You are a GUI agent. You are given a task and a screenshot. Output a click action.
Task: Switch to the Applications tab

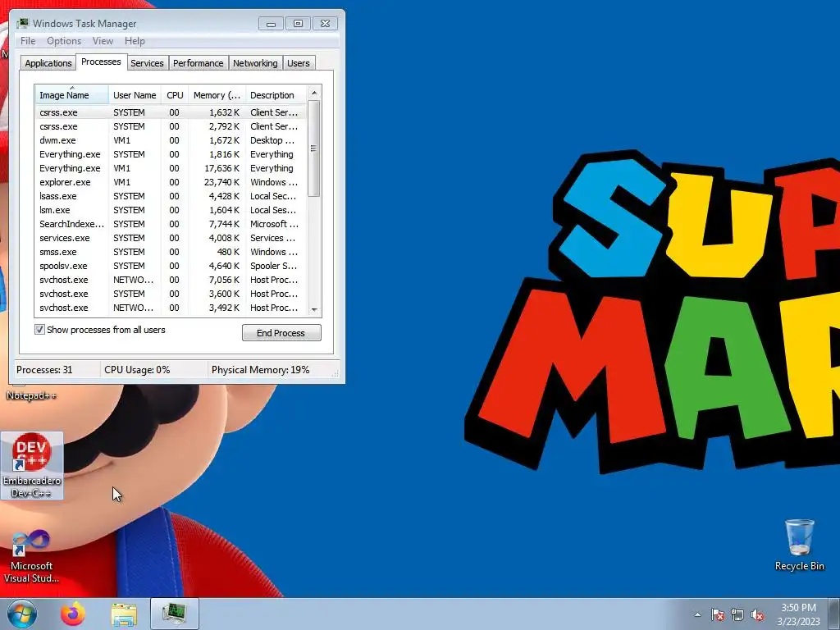[x=48, y=63]
